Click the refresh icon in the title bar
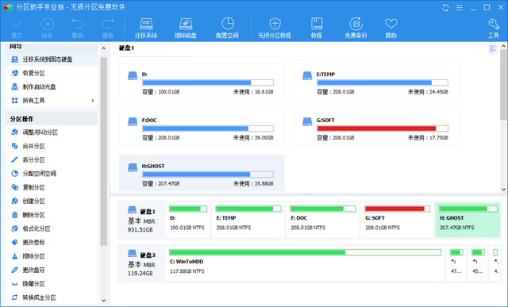Image resolution: width=508 pixels, height=307 pixels. pyautogui.click(x=445, y=7)
